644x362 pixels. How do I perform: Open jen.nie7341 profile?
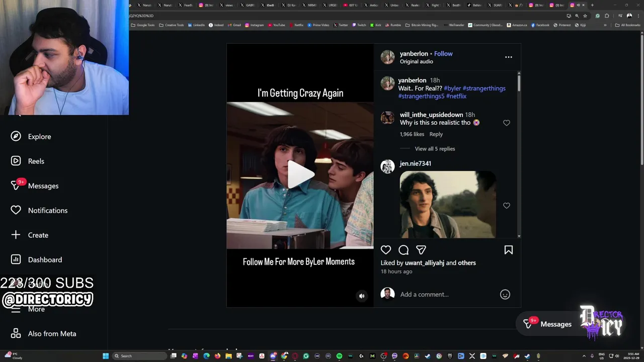(415, 164)
